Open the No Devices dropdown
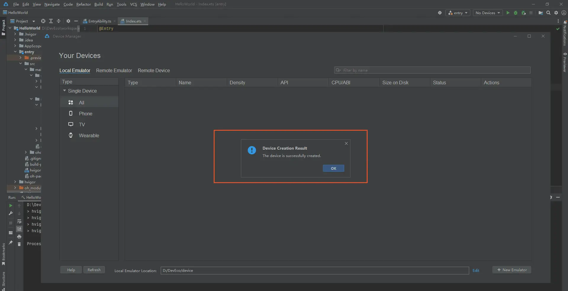Screen dimensions: 568x291 tap(487, 13)
